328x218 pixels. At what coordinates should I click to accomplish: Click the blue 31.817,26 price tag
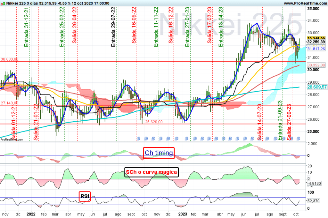tap(316, 49)
